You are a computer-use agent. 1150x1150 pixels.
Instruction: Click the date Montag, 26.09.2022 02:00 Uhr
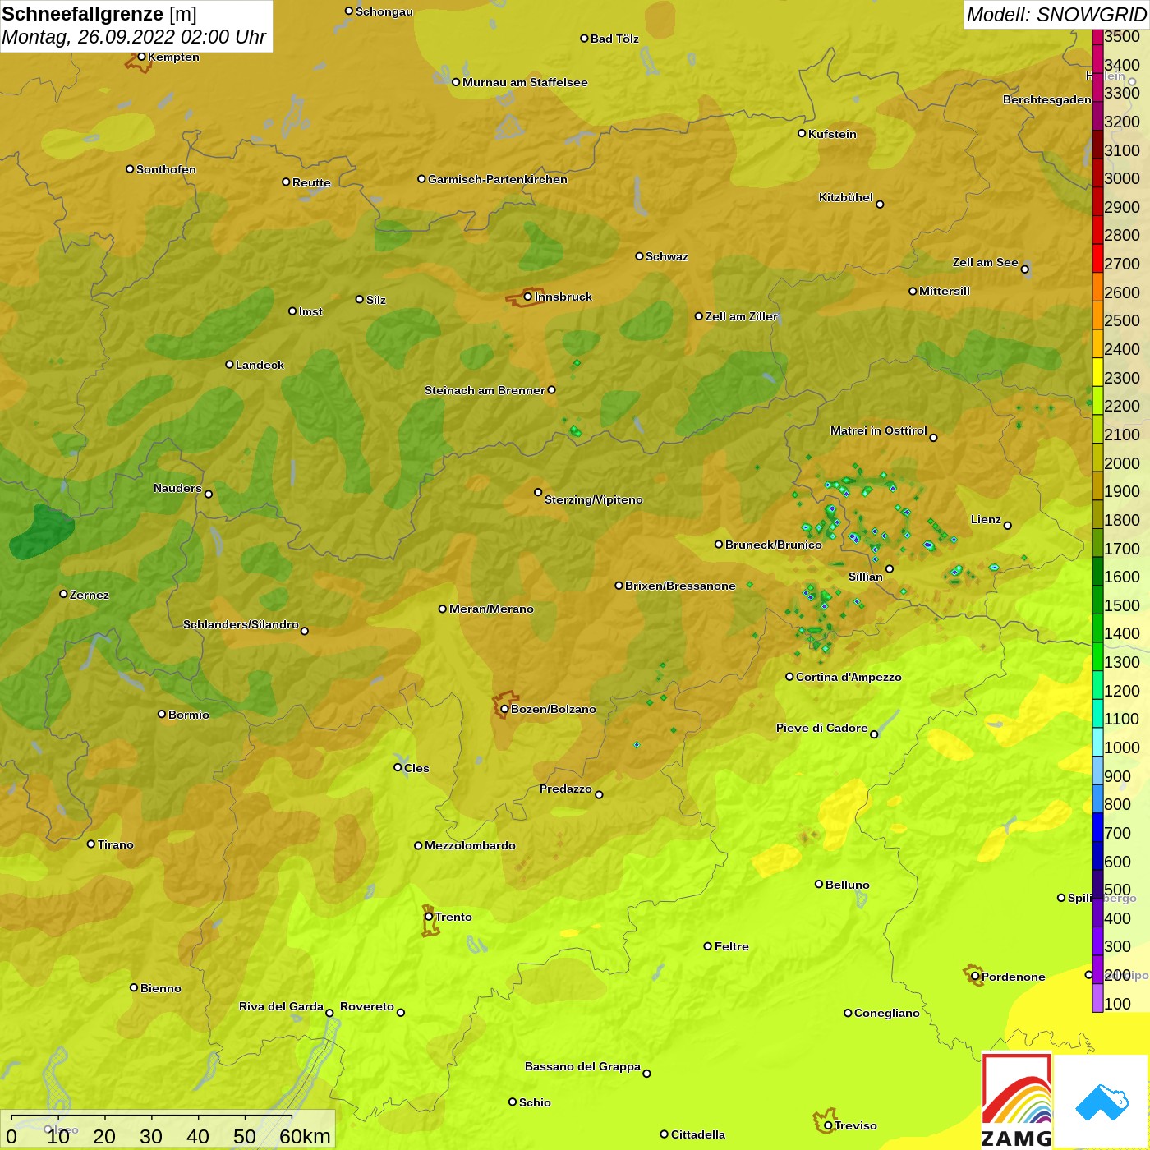pyautogui.click(x=134, y=37)
